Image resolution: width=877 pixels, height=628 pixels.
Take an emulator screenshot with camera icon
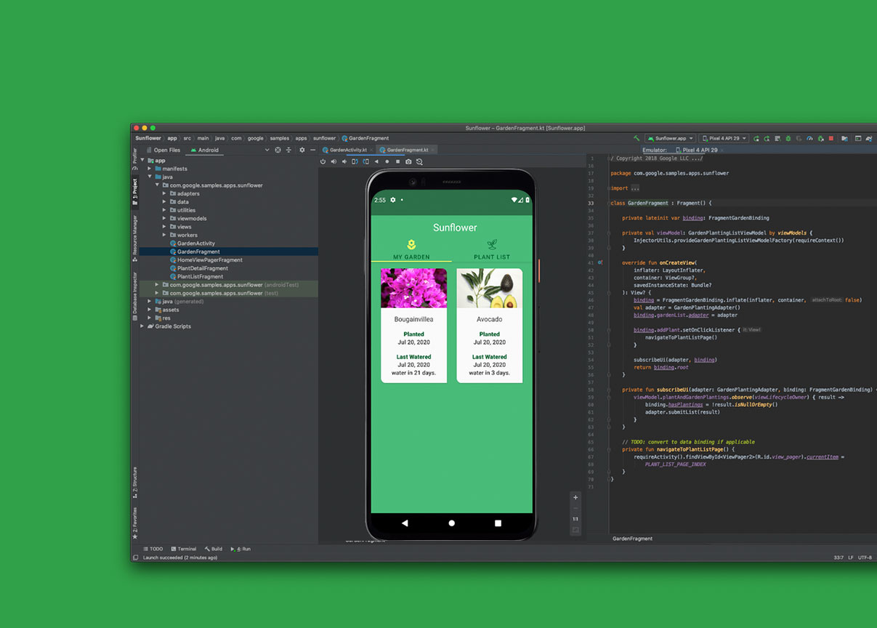408,161
